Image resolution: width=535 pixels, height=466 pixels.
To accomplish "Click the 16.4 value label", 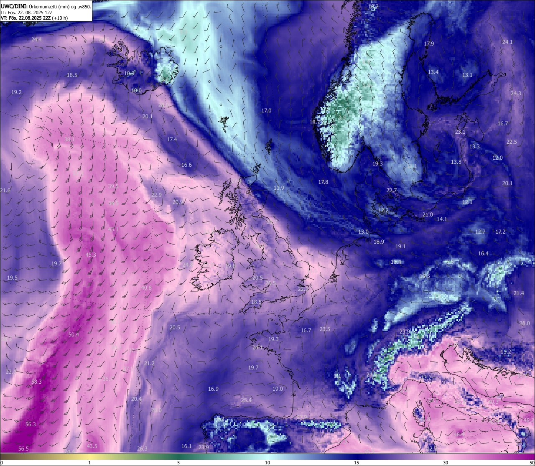I will (x=483, y=254).
